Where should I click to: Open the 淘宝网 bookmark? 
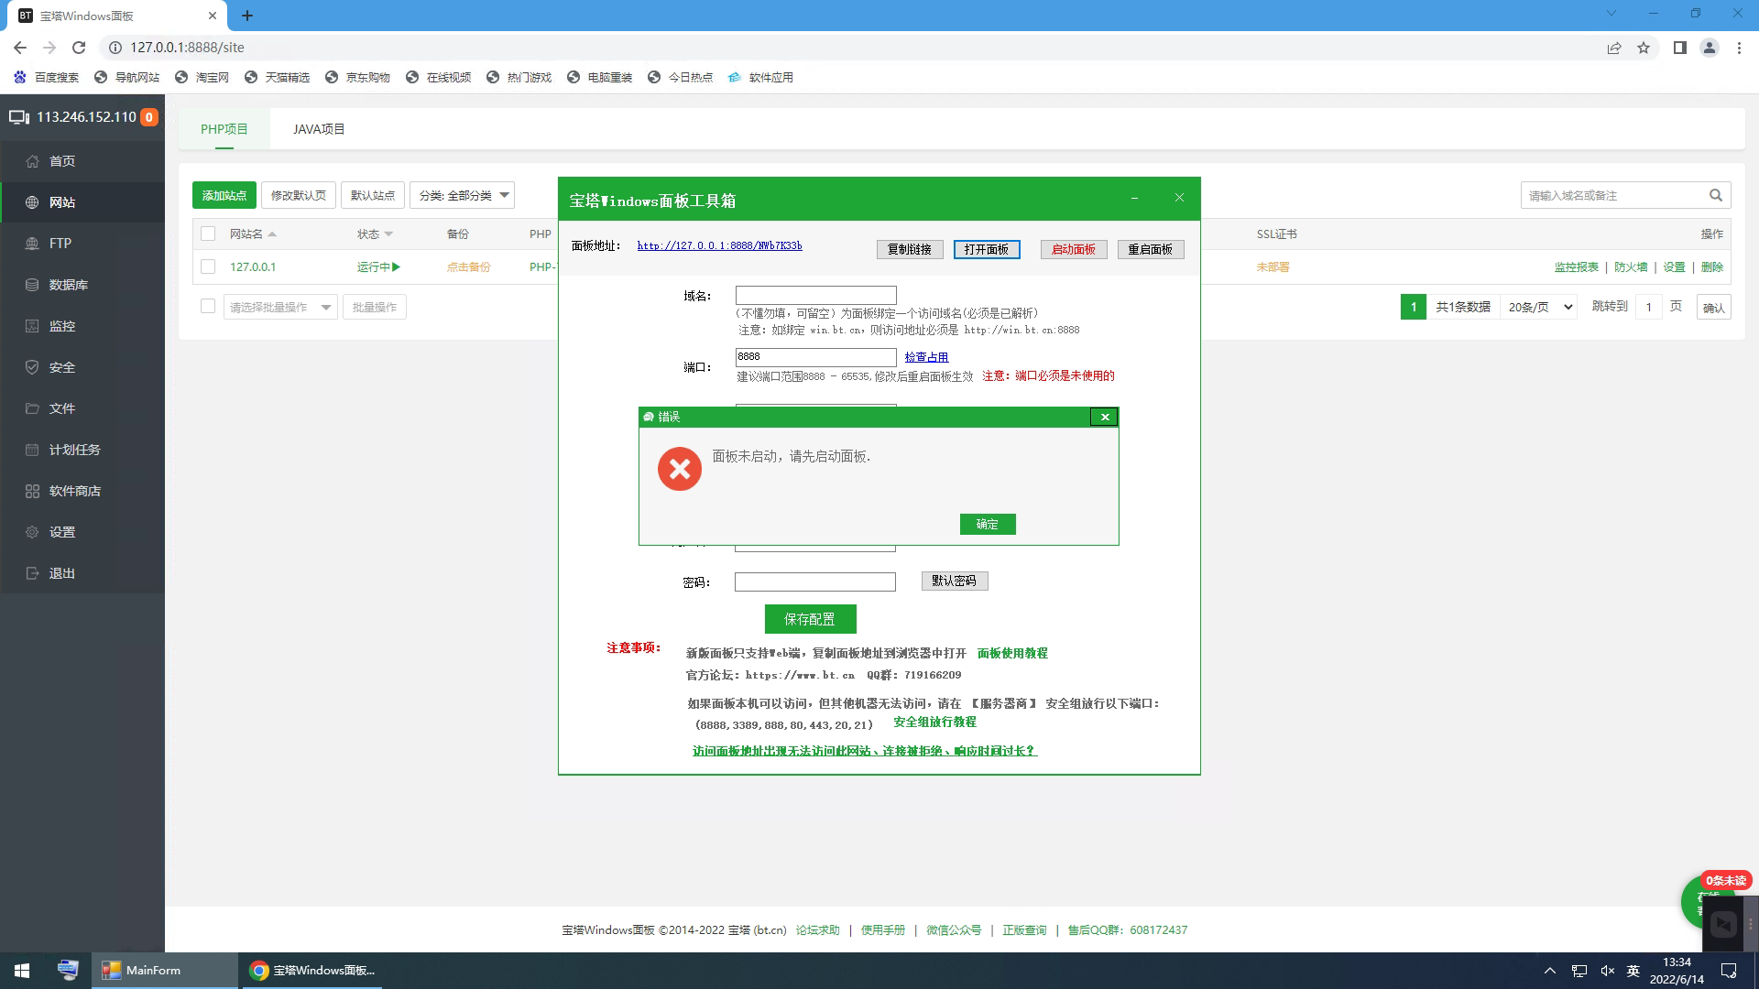tap(202, 78)
